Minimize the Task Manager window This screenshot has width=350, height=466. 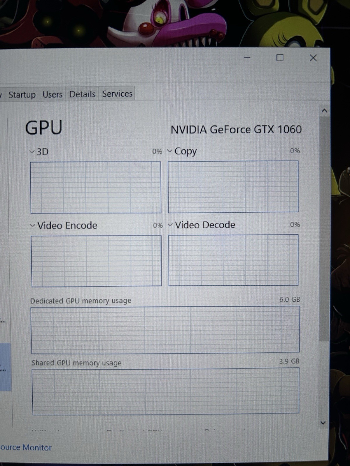point(247,57)
